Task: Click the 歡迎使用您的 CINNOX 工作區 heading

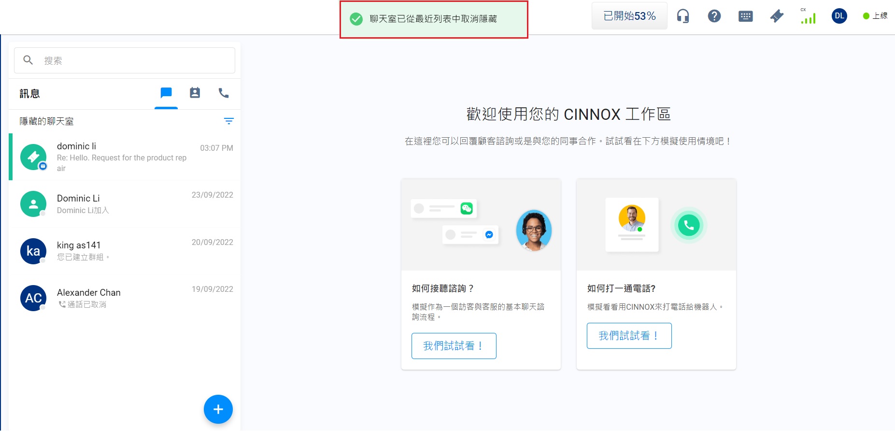Action: pos(568,114)
